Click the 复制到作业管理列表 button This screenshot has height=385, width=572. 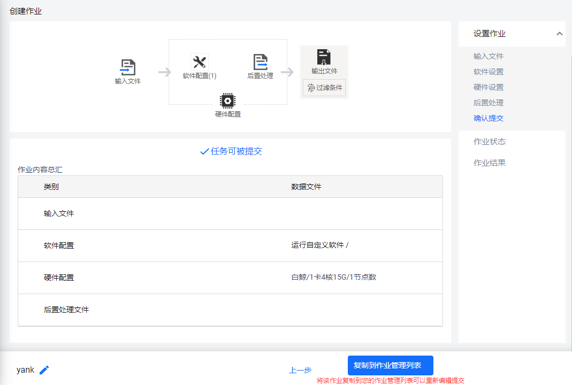(x=390, y=365)
